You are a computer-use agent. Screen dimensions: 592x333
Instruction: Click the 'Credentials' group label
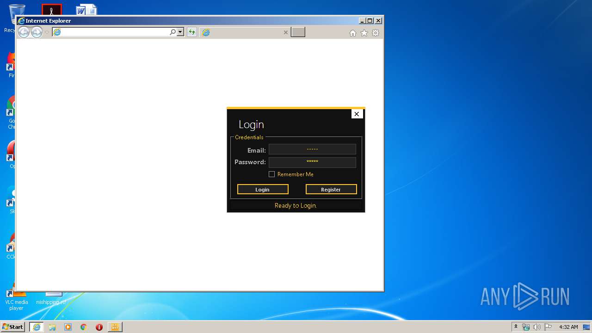pyautogui.click(x=249, y=137)
